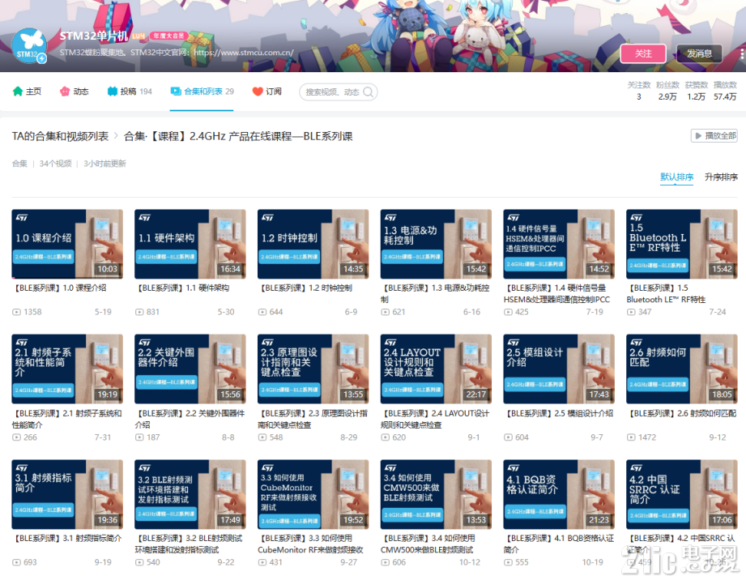The height and width of the screenshot is (580, 746).
Task: Click the pink 动态 icon
Action: (x=65, y=92)
